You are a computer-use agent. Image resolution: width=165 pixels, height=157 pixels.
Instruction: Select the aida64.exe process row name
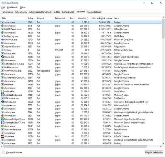[9, 136]
